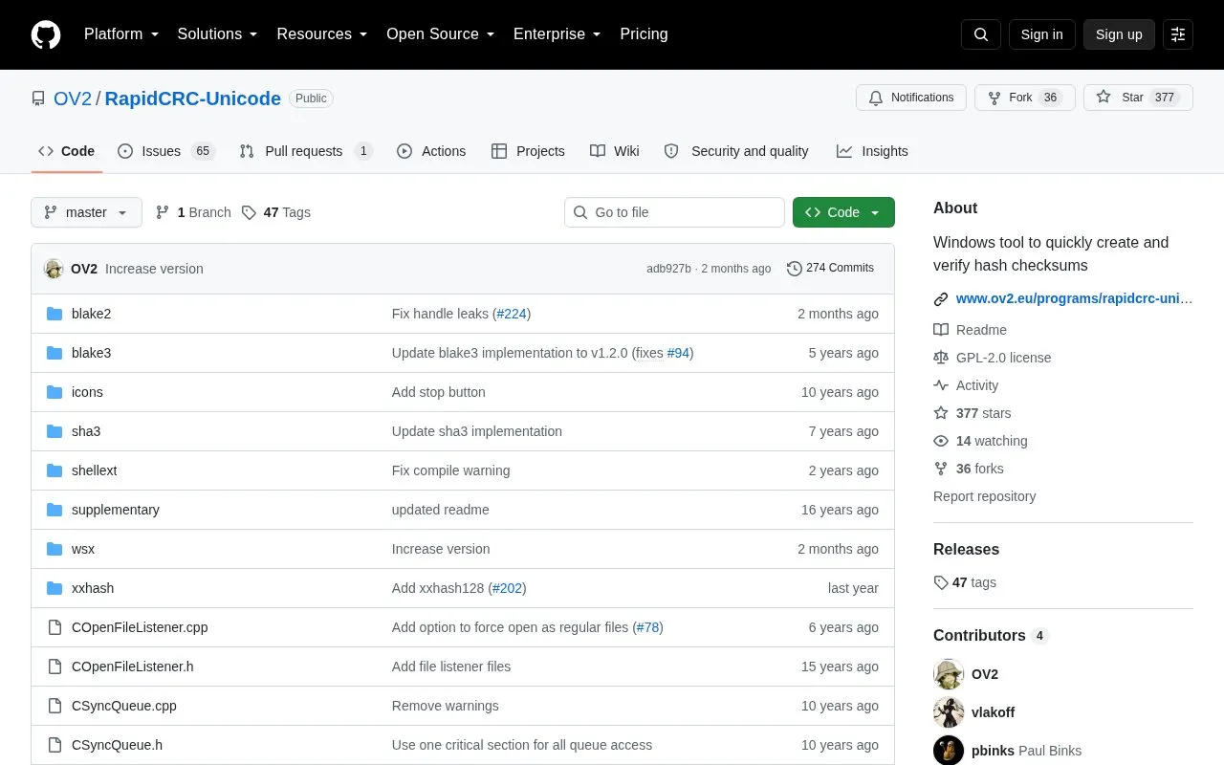This screenshot has width=1224, height=765.
Task: Open the adb927b commit hash link
Action: [x=668, y=269]
